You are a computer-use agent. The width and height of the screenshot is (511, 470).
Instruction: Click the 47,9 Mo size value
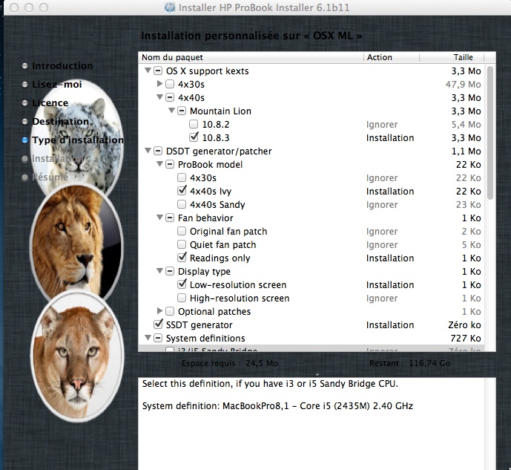tap(463, 84)
